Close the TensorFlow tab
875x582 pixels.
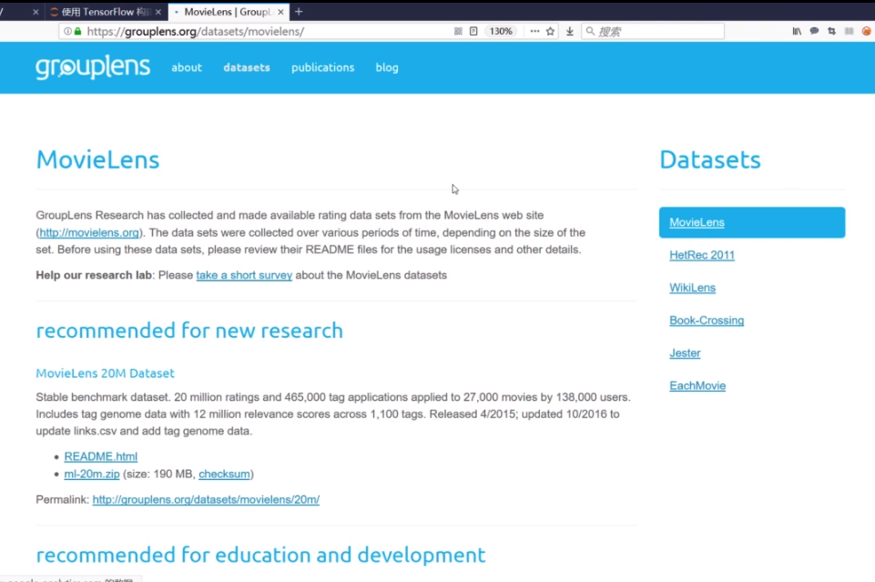(x=158, y=12)
